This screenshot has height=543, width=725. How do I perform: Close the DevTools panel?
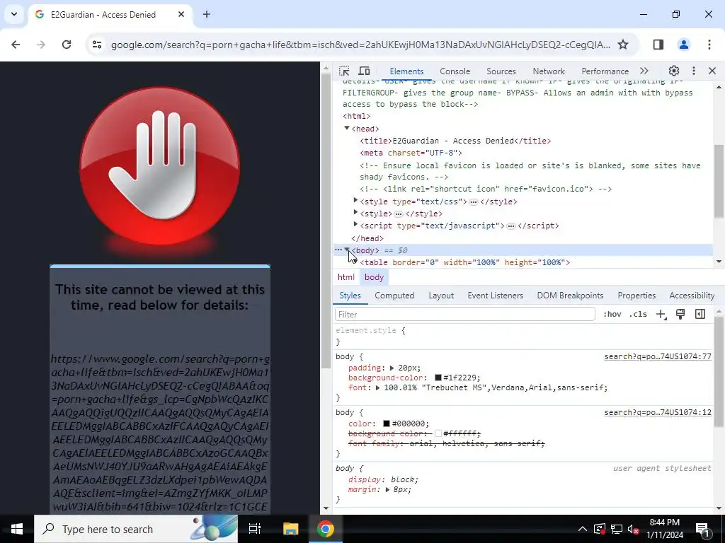[712, 71]
